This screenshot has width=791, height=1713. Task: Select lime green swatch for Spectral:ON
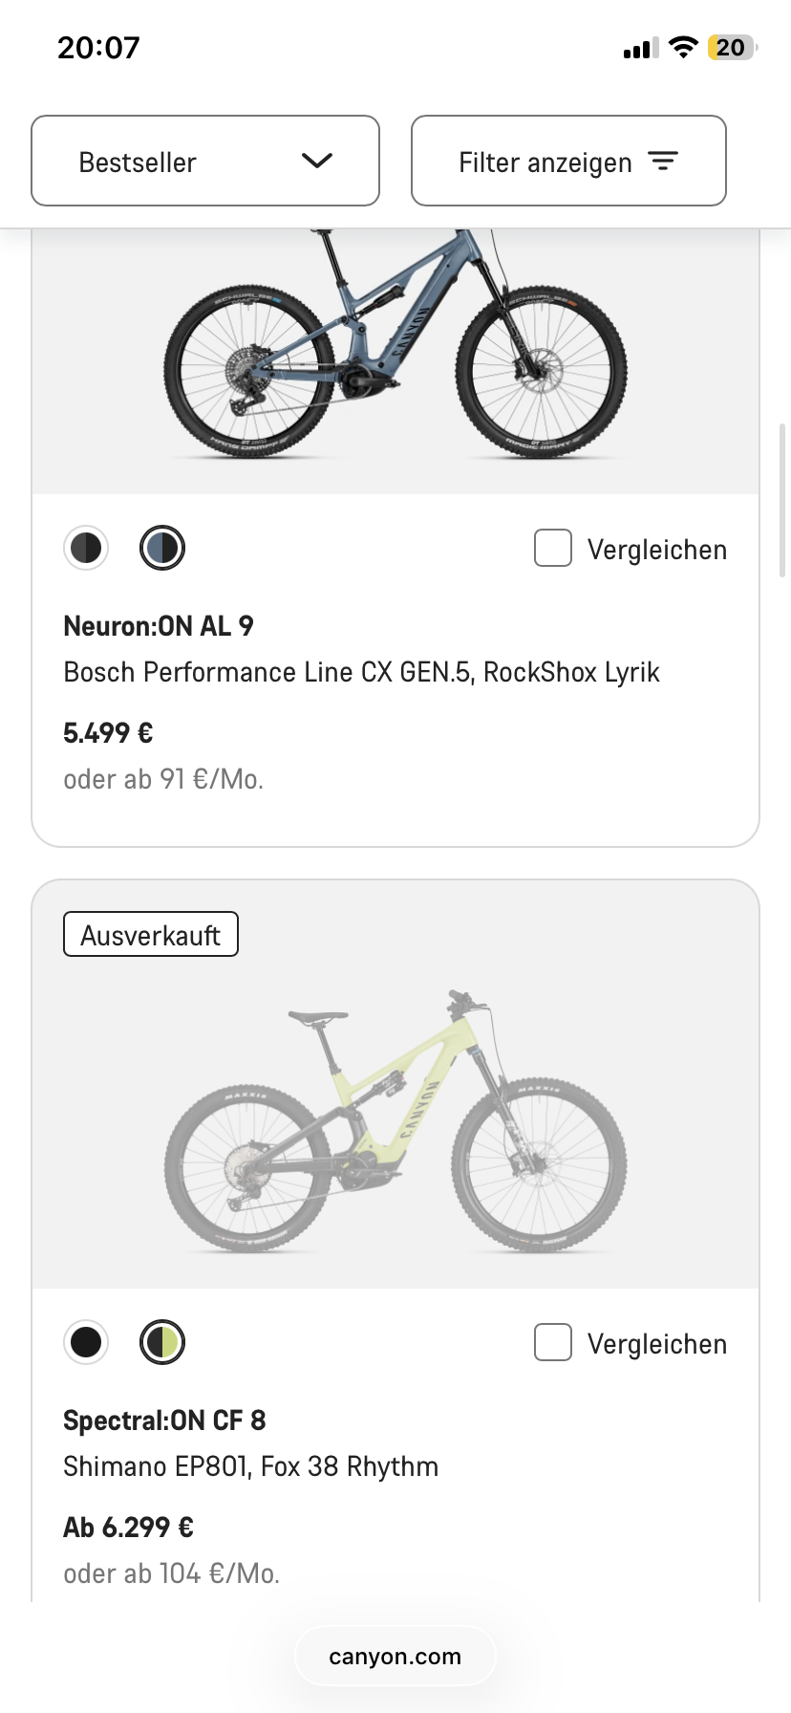pos(162,1342)
